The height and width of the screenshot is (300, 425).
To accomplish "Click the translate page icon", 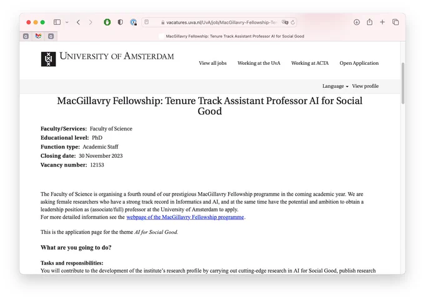I will point(284,22).
